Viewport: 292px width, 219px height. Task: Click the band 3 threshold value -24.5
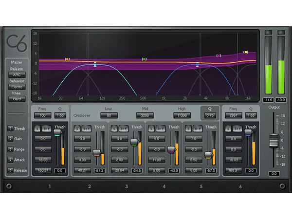coord(137,171)
